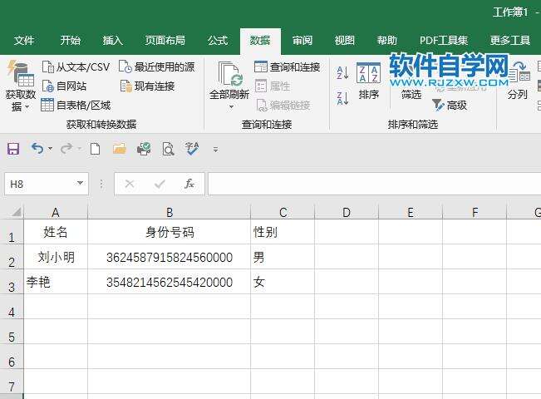This screenshot has width=541, height=399.
Task: Open Print Preview icon
Action: 168,149
